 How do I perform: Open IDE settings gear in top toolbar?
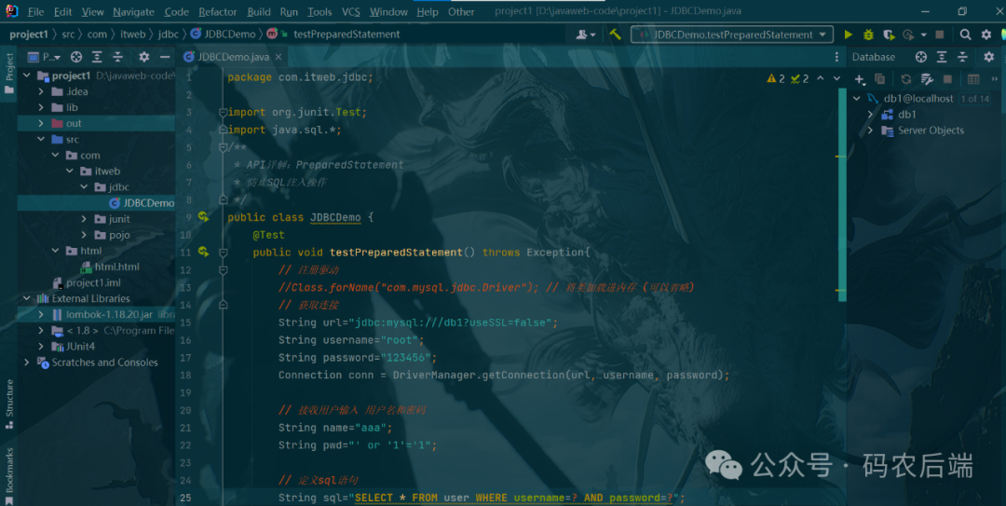tap(986, 34)
